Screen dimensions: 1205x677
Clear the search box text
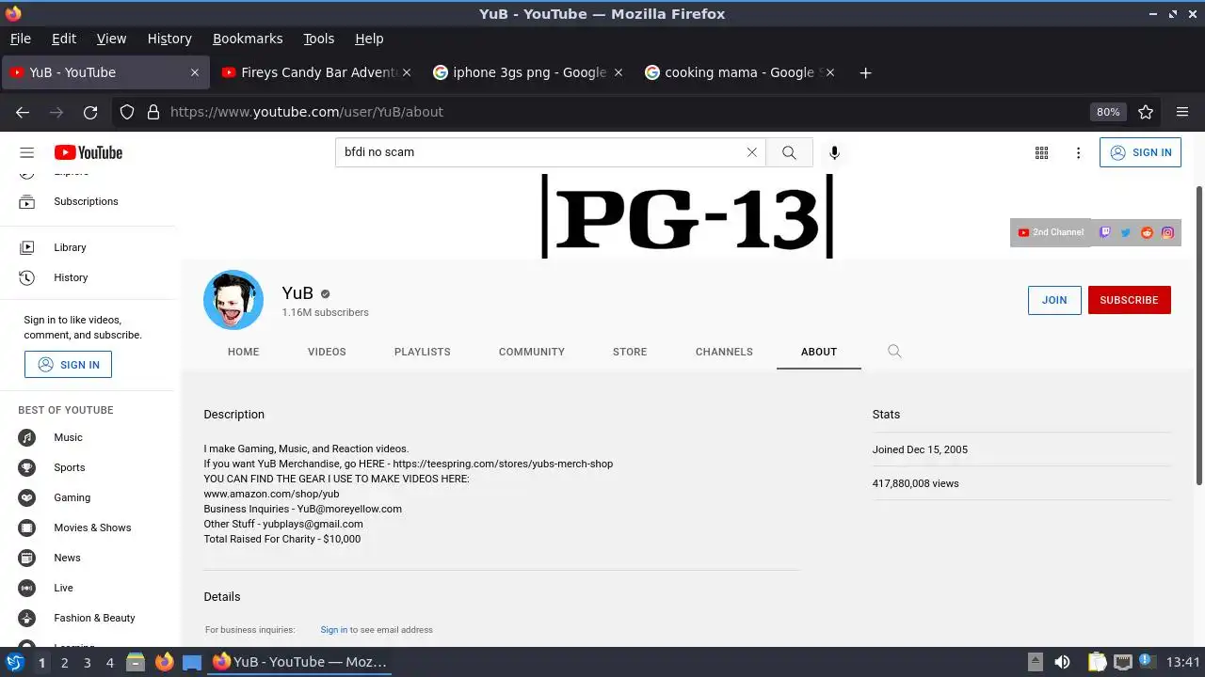(751, 152)
